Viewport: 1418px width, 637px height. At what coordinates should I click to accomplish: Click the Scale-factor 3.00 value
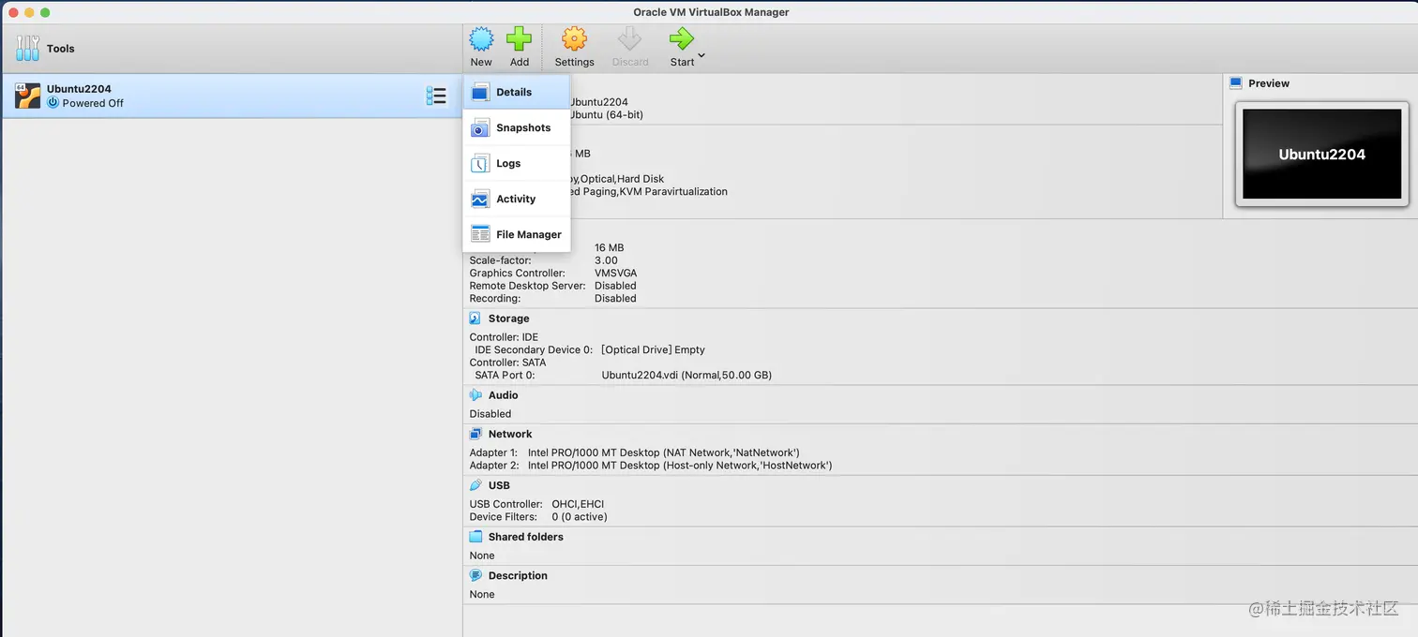[x=606, y=260]
